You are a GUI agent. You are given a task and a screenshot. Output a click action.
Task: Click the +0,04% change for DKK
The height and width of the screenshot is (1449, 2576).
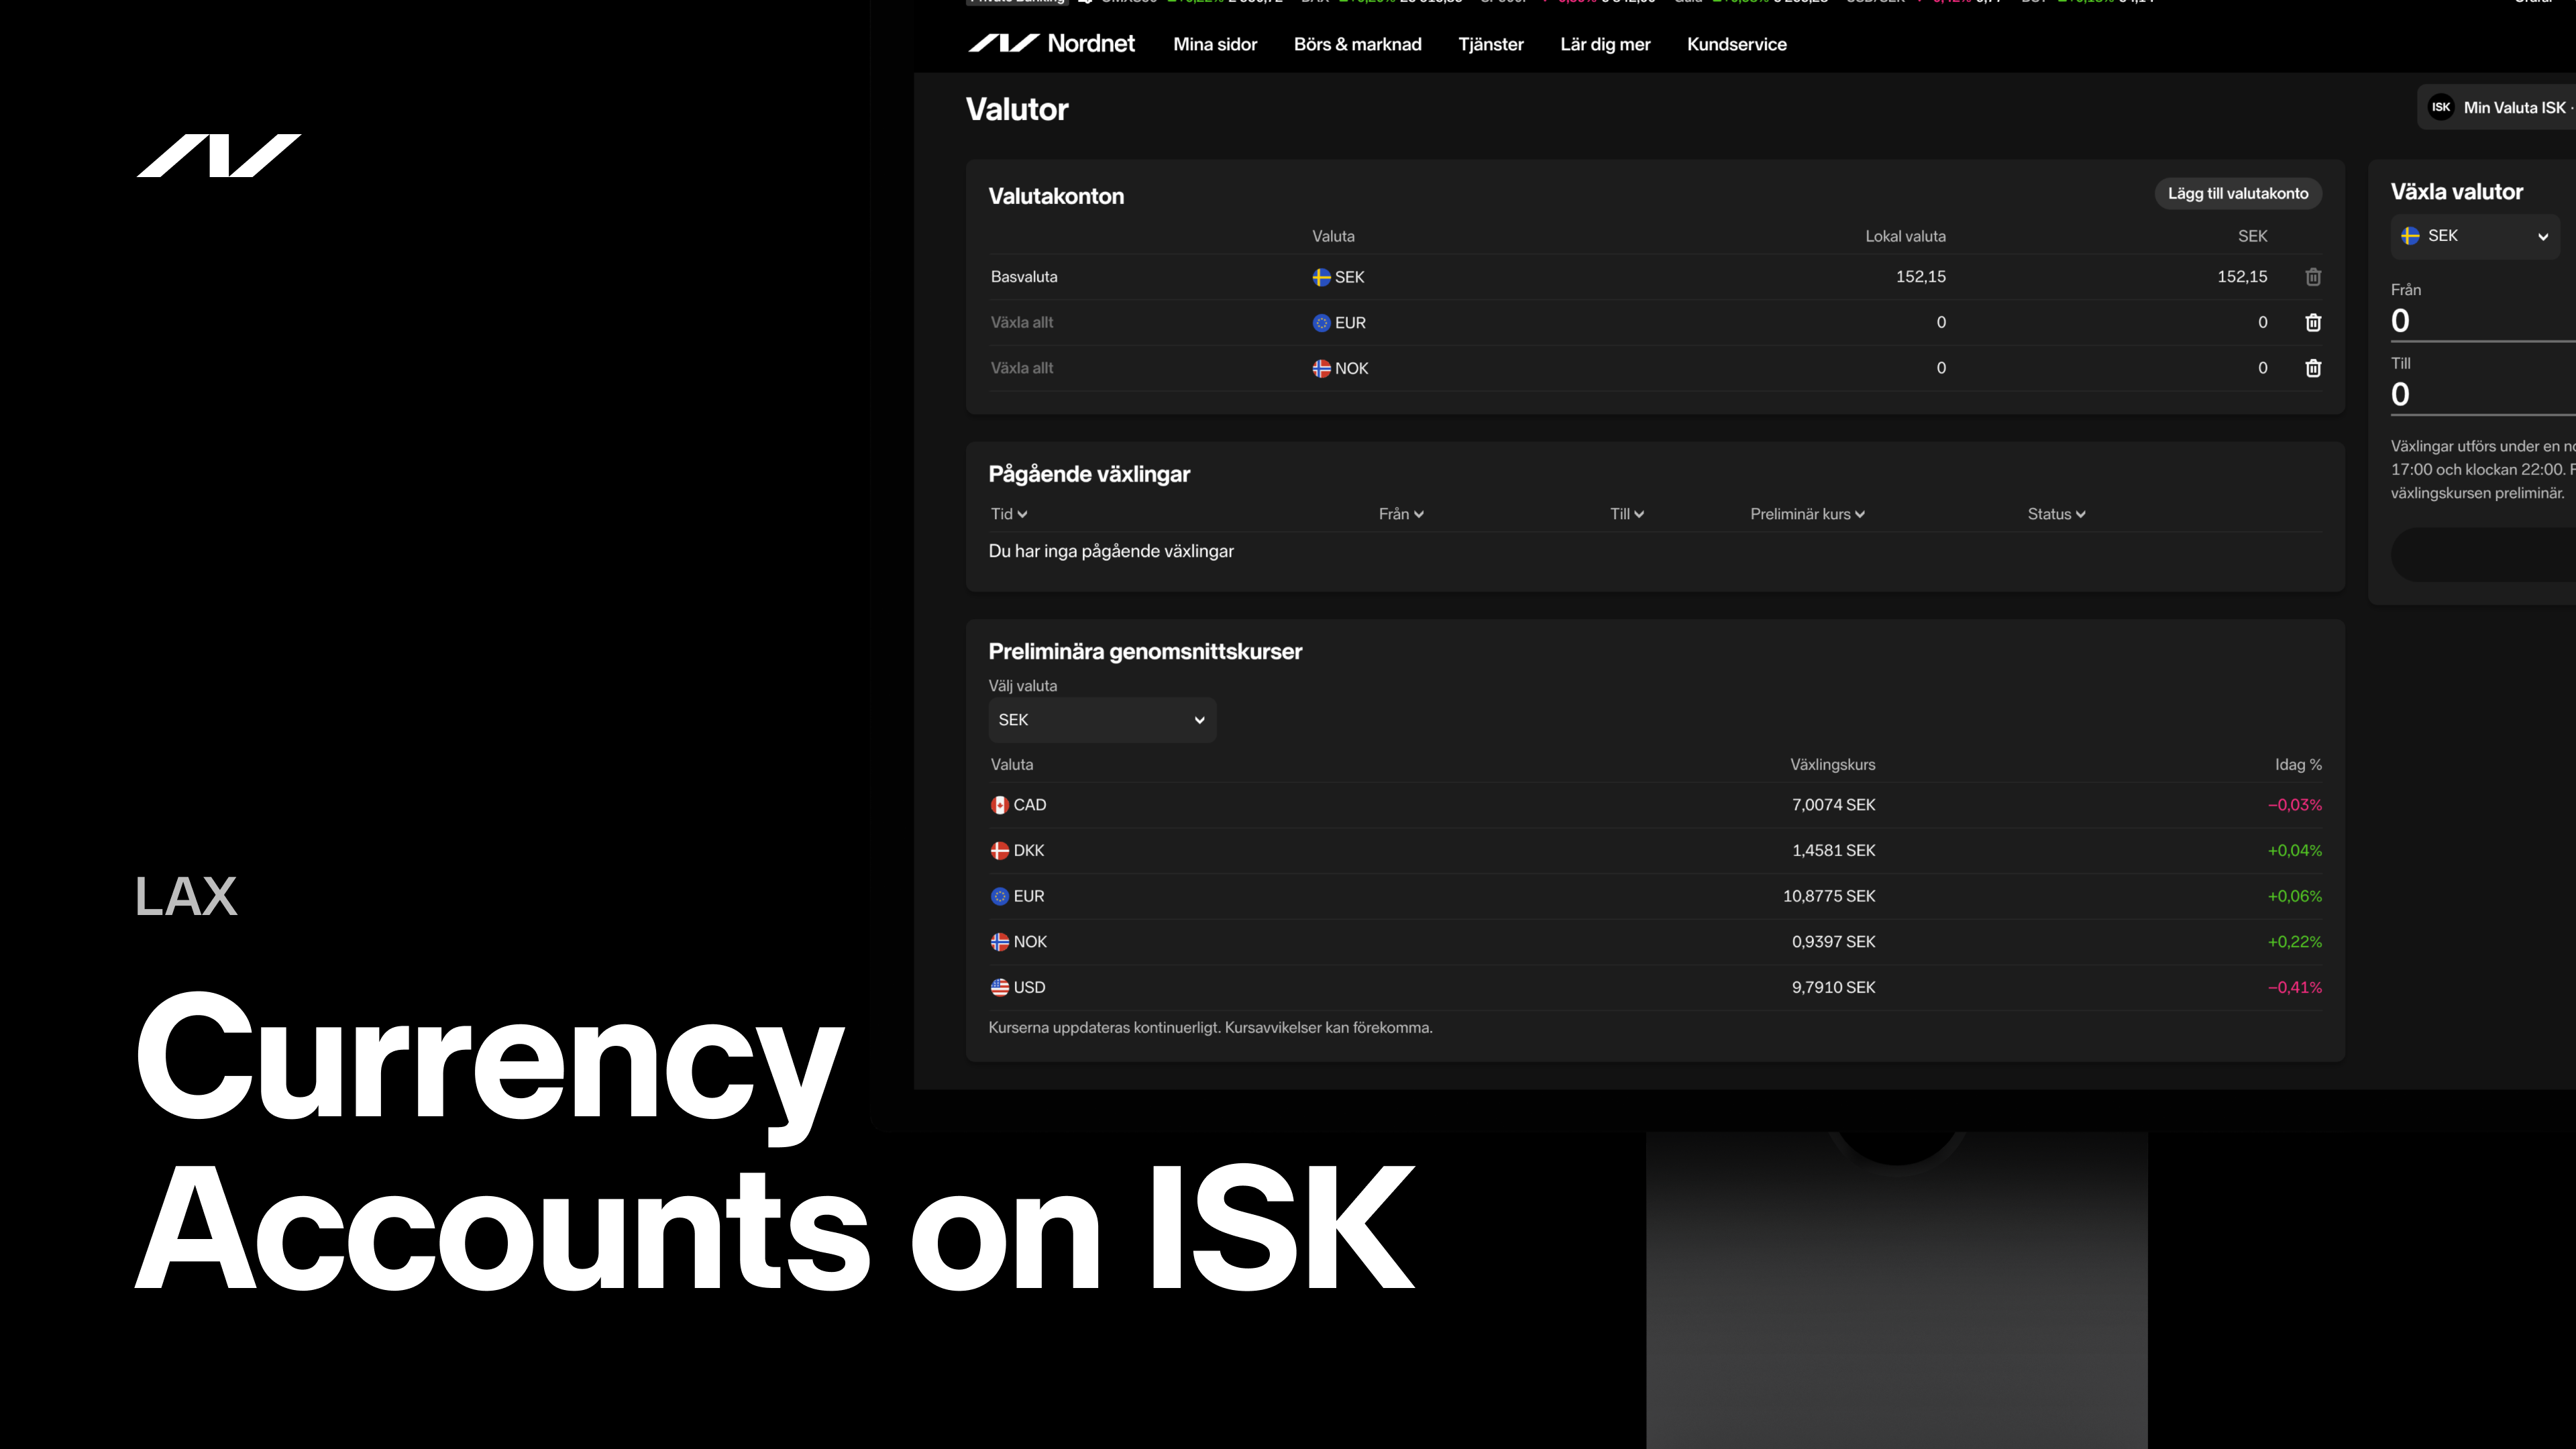(2295, 851)
